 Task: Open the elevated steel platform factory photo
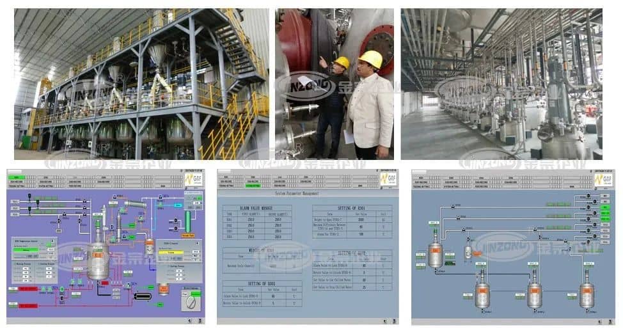pyautogui.click(x=141, y=84)
